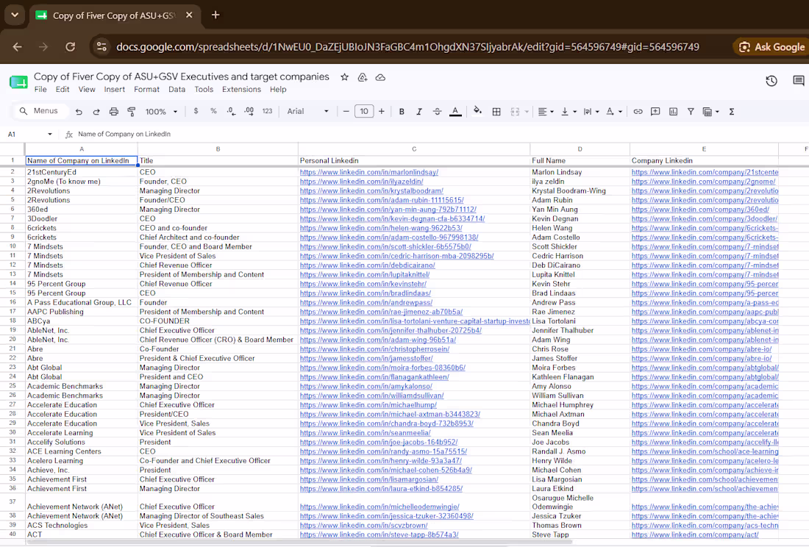This screenshot has width=809, height=547.
Task: Open the View menu
Action: click(x=87, y=89)
